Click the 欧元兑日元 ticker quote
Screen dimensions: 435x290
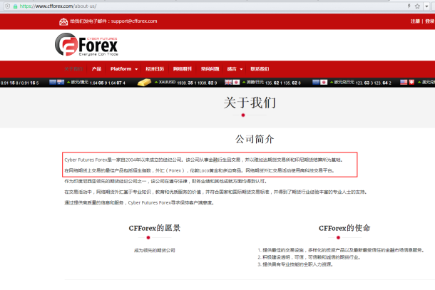click(x=361, y=83)
